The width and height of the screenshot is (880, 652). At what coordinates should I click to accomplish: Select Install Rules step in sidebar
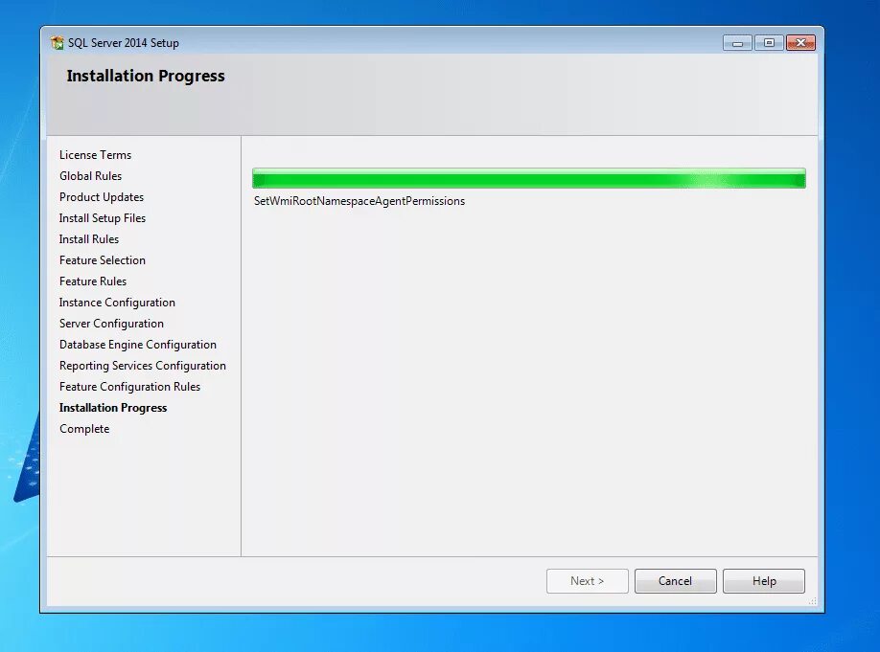point(89,239)
